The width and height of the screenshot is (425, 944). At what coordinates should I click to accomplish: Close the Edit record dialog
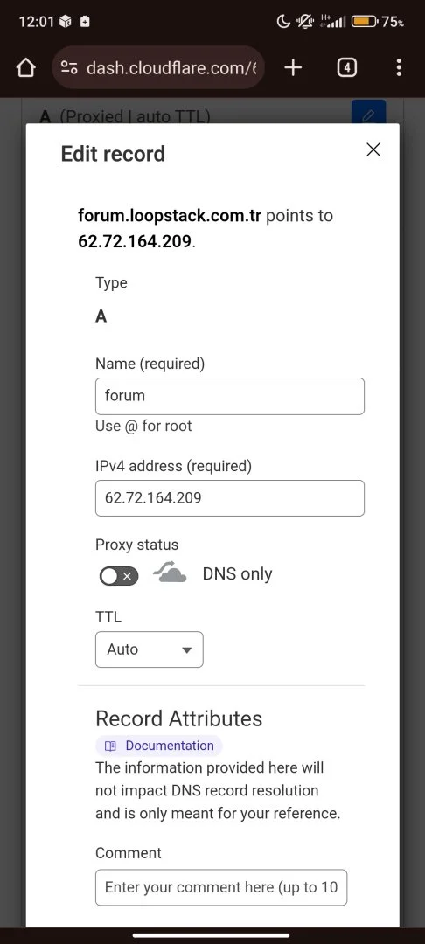point(373,150)
